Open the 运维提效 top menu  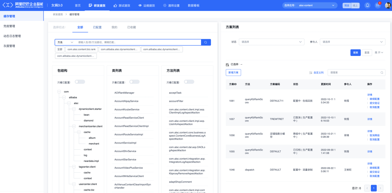click(x=147, y=5)
